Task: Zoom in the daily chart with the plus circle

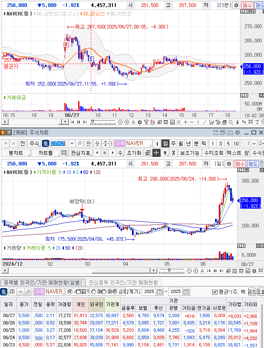Action: click(x=196, y=271)
